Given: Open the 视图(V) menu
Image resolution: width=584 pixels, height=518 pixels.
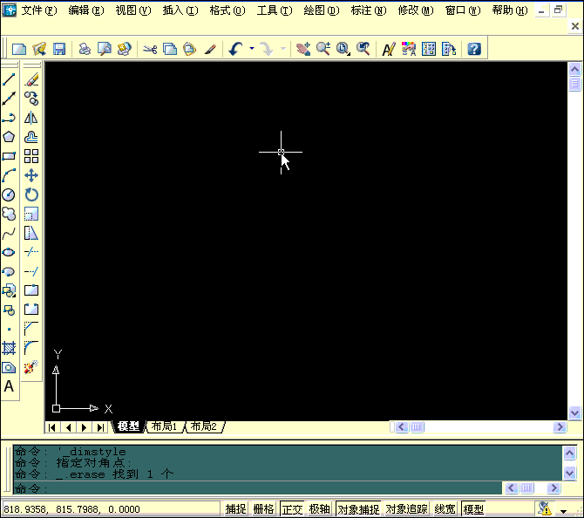Looking at the screenshot, I should tap(133, 10).
